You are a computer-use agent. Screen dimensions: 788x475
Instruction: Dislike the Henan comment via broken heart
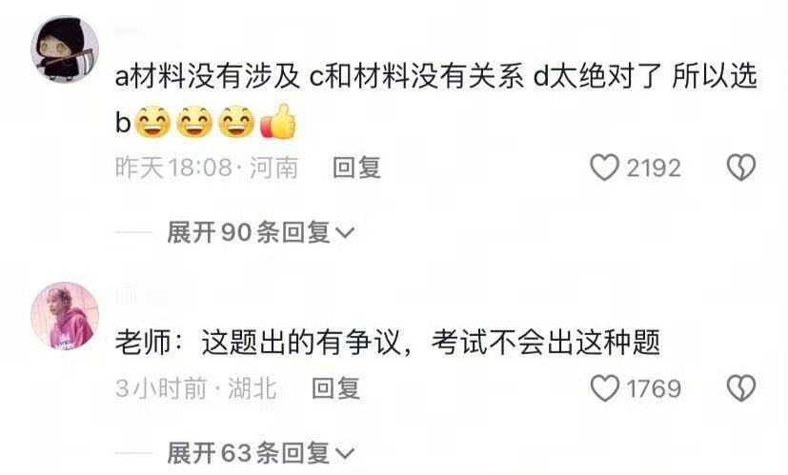point(741,168)
